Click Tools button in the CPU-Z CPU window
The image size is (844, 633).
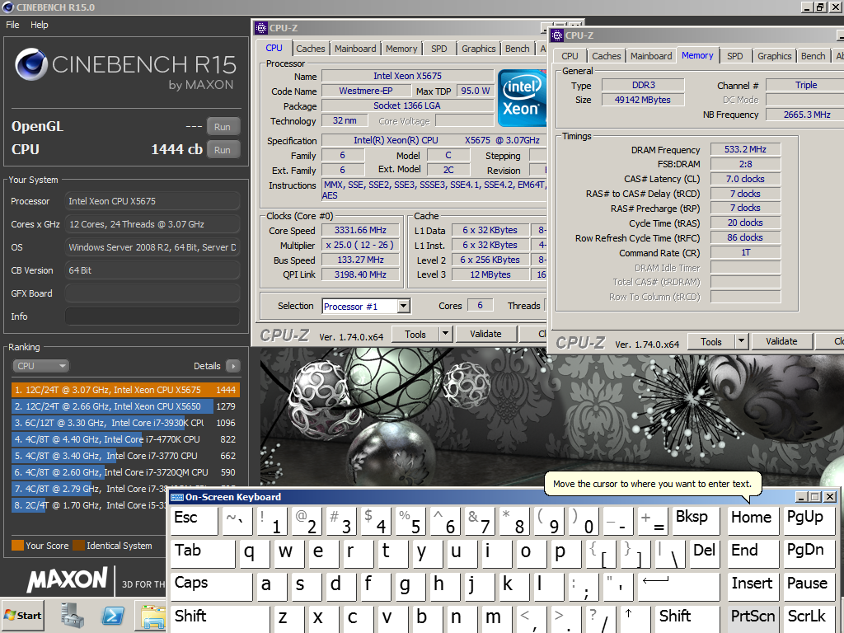click(x=415, y=335)
